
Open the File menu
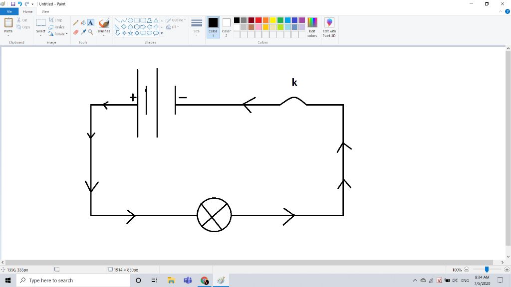coord(9,12)
